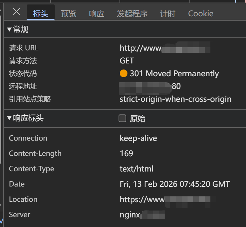
Task: Select the strict-origin-when-cross-origin policy value
Action: pos(175,99)
